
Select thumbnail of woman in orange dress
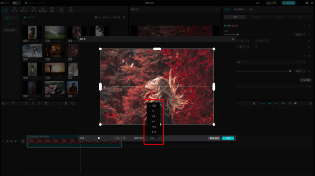(x=32, y=32)
